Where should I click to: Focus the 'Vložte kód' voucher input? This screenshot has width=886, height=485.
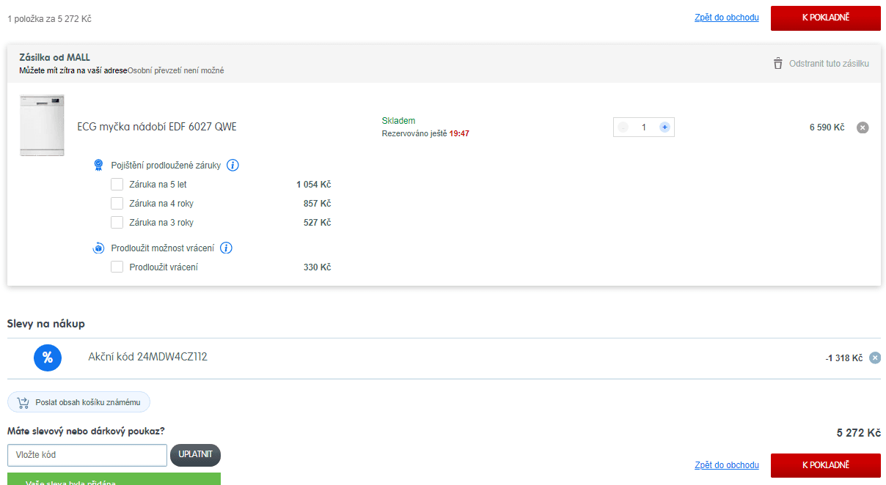click(87, 455)
